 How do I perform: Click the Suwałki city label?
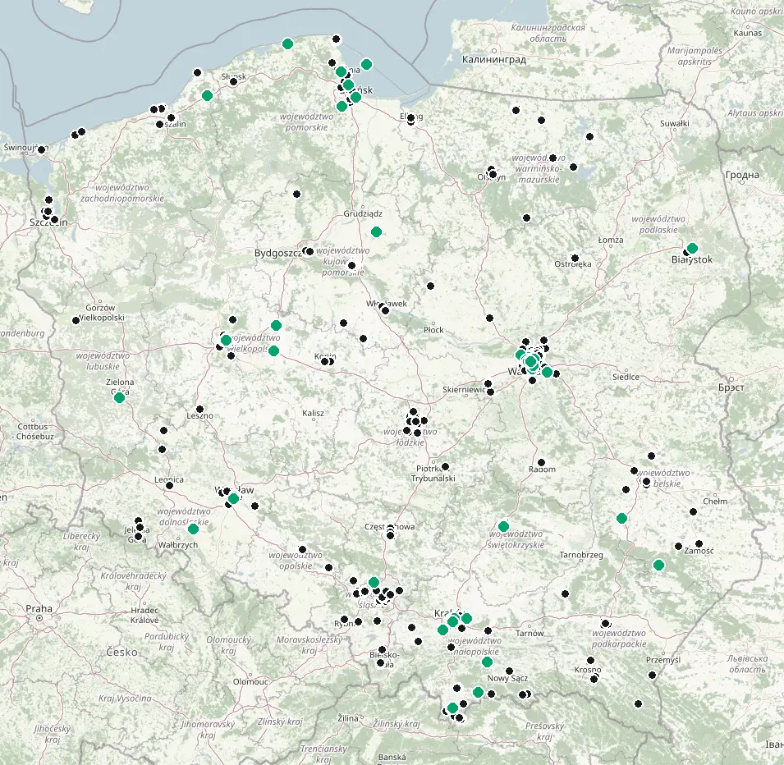[675, 123]
